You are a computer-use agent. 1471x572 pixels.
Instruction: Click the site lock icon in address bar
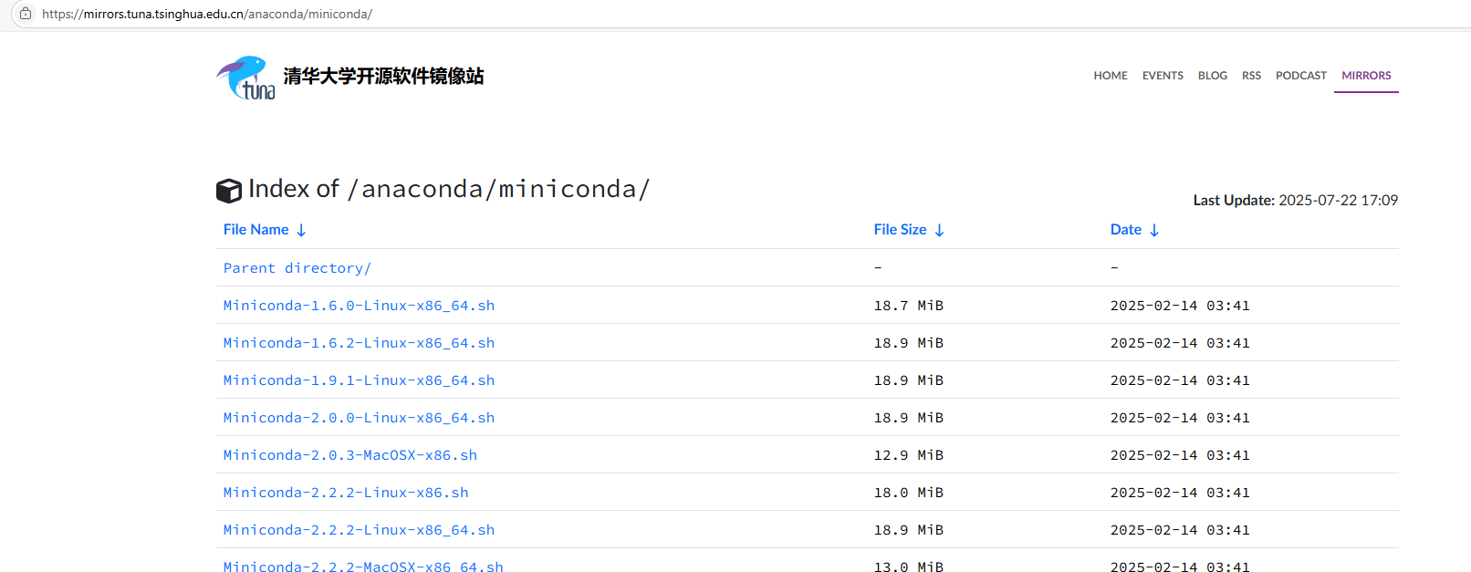point(26,14)
